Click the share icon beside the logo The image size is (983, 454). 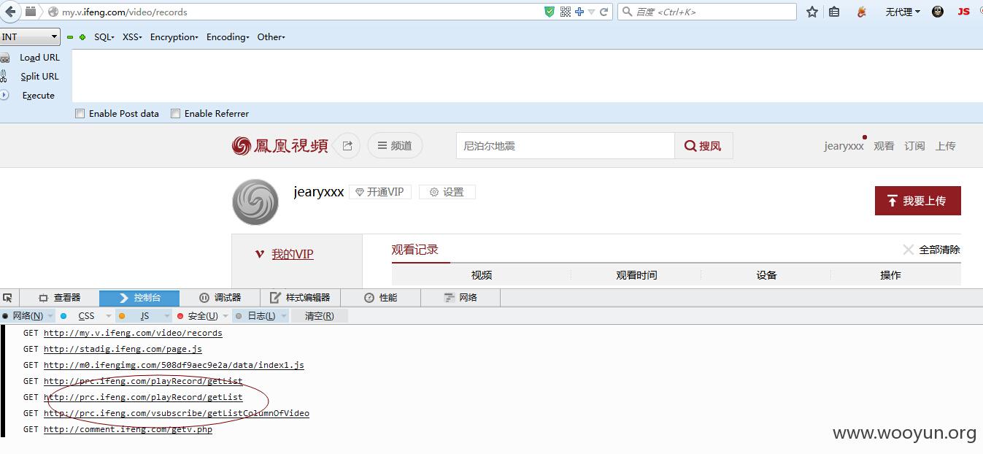coord(347,146)
